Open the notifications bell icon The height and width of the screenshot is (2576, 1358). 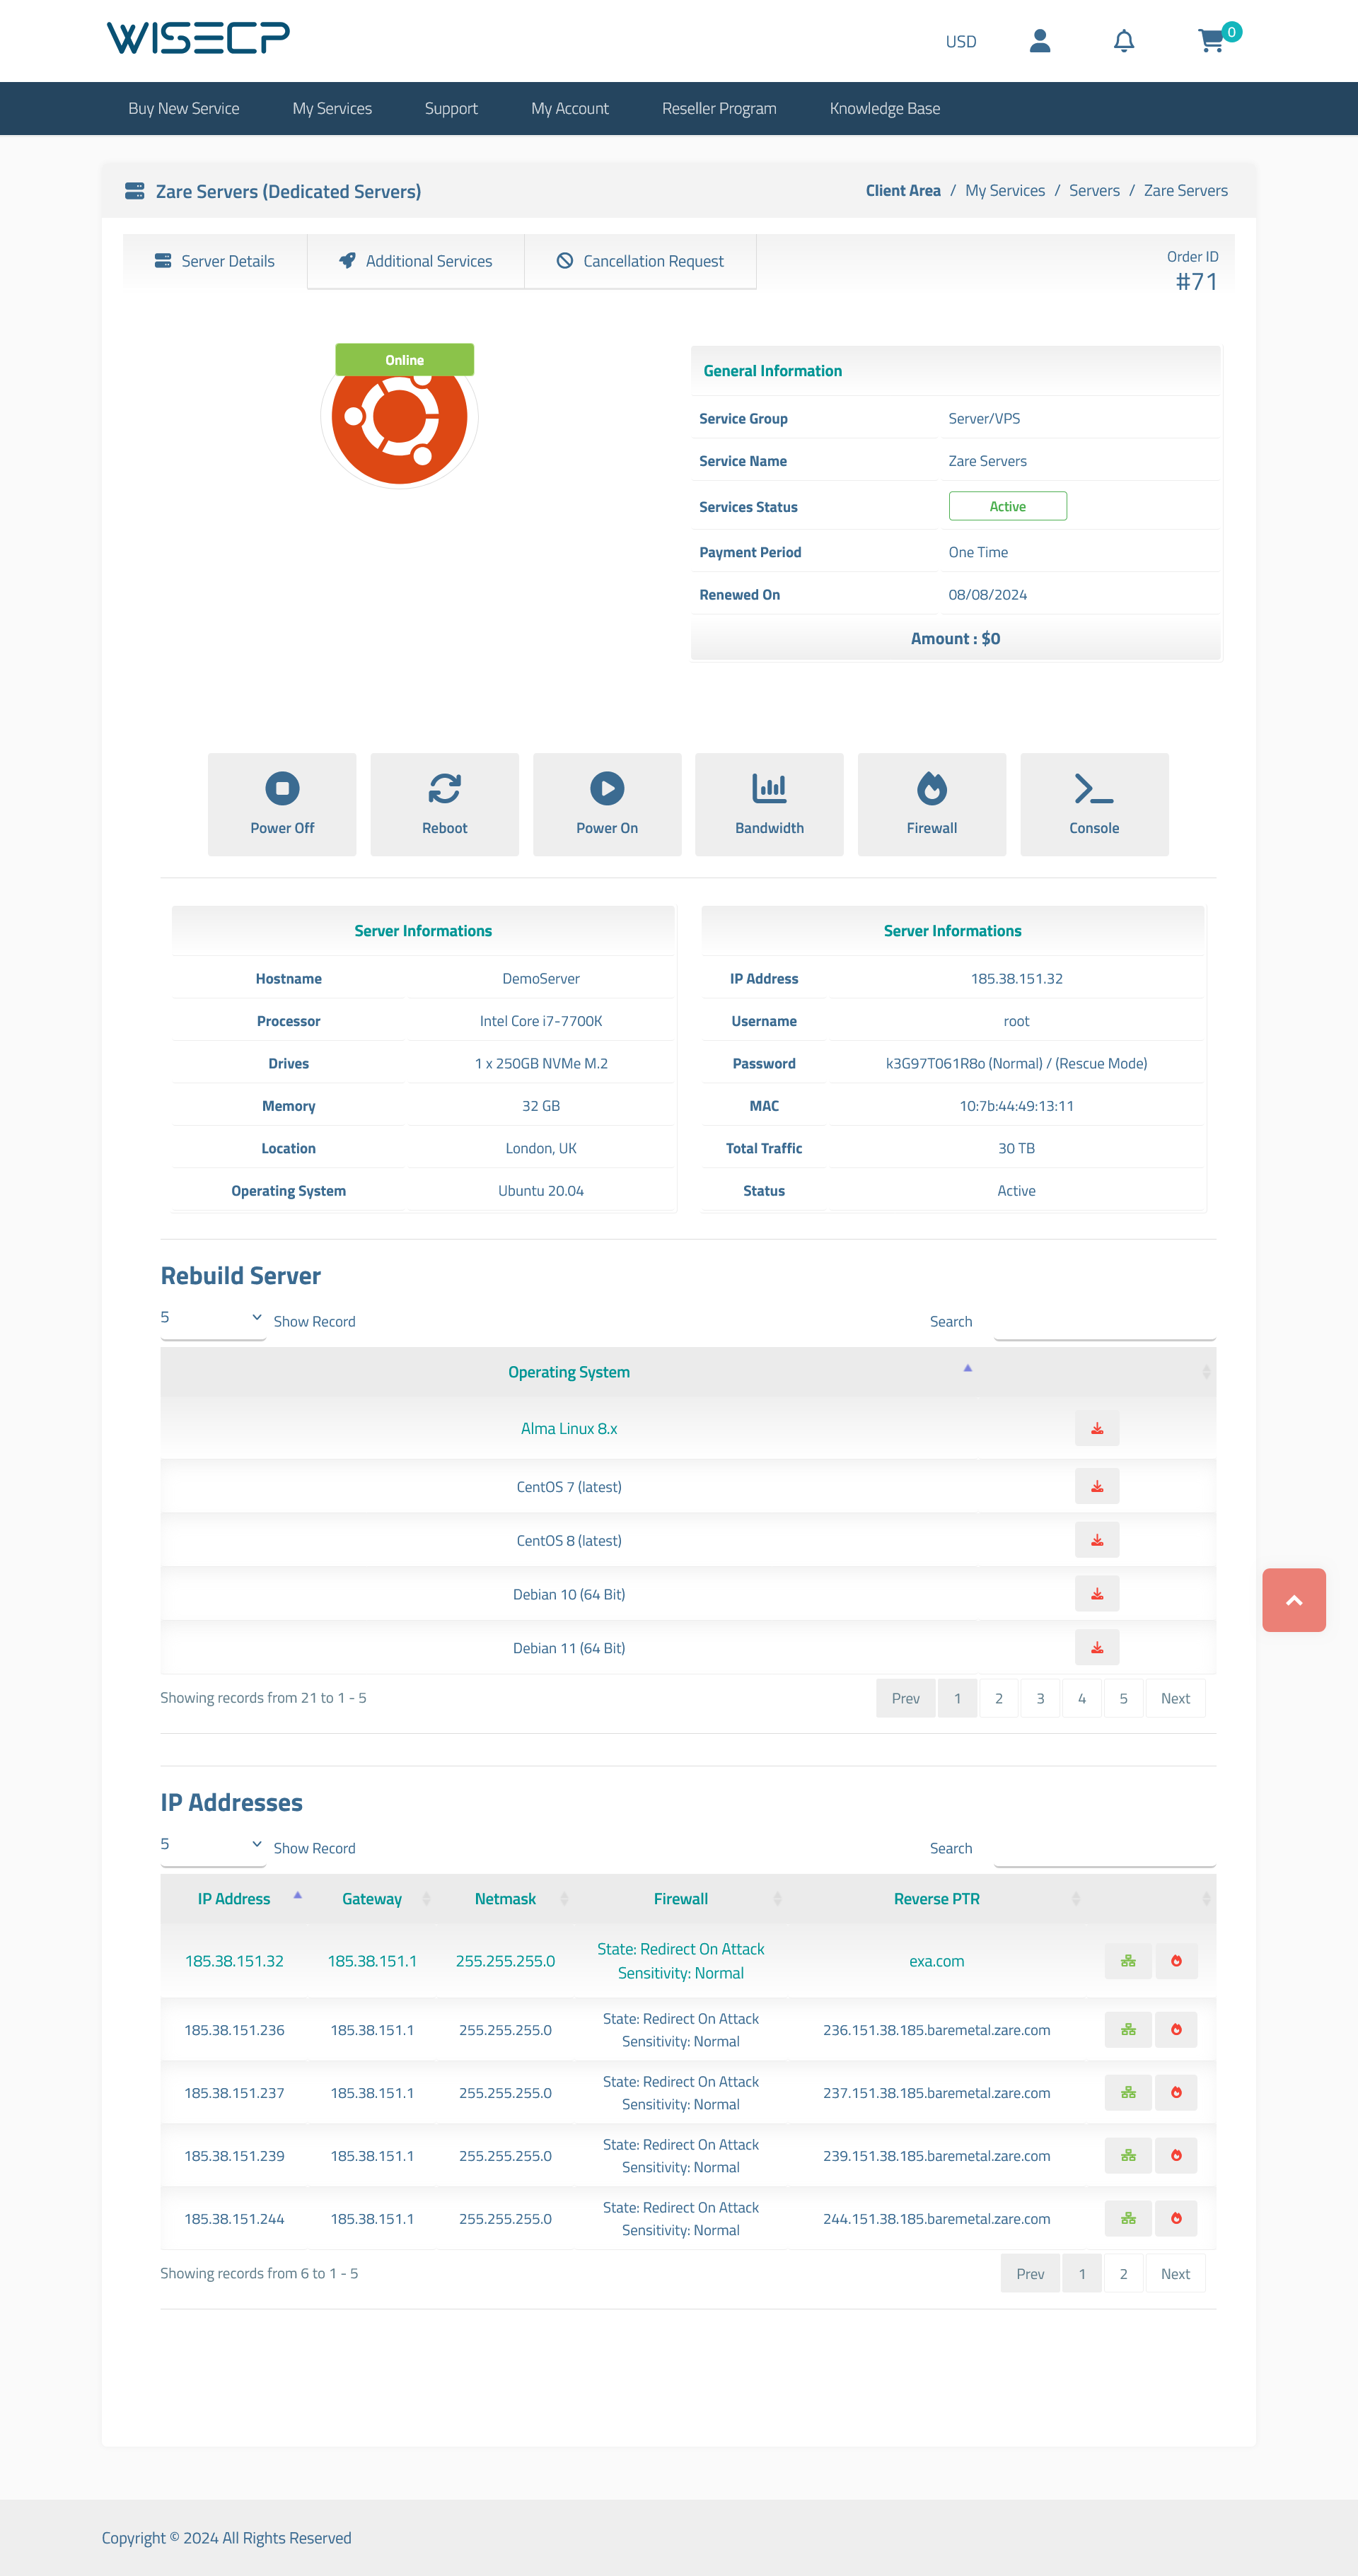[x=1124, y=41]
